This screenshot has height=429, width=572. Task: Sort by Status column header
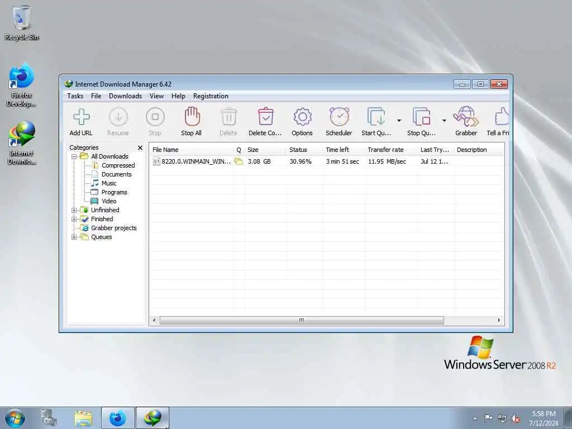click(x=304, y=150)
